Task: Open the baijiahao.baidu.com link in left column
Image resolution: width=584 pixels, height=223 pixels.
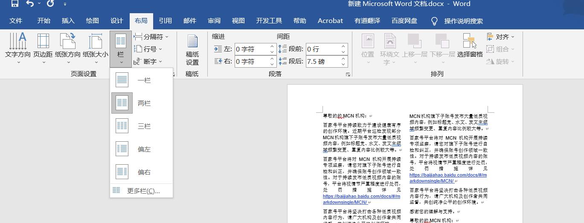Action: 361,199
